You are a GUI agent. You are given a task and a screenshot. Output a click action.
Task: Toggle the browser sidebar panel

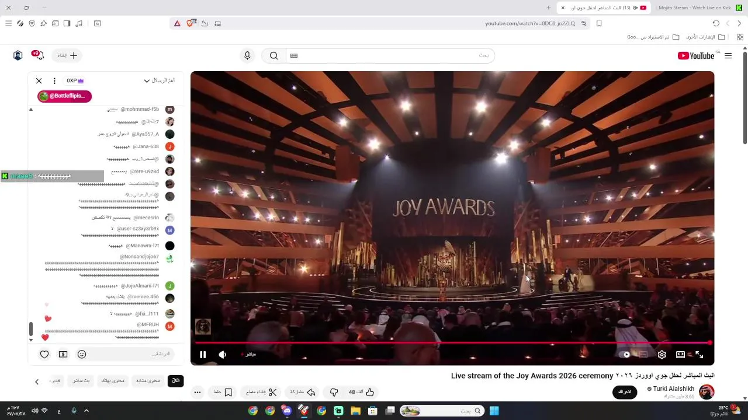click(x=67, y=23)
